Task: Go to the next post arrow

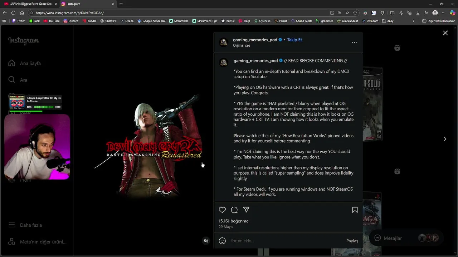Action: tap(445, 139)
